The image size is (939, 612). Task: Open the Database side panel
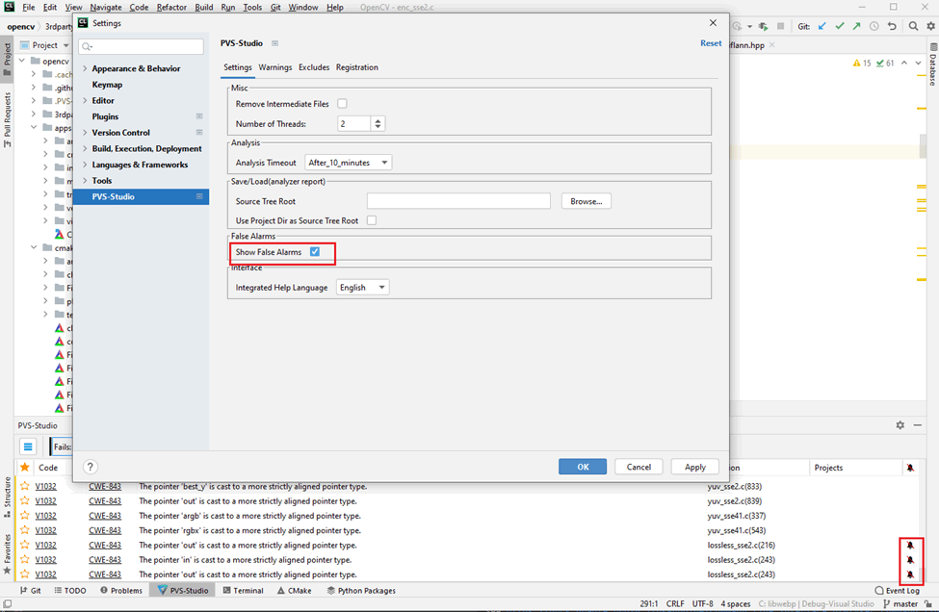coord(932,65)
